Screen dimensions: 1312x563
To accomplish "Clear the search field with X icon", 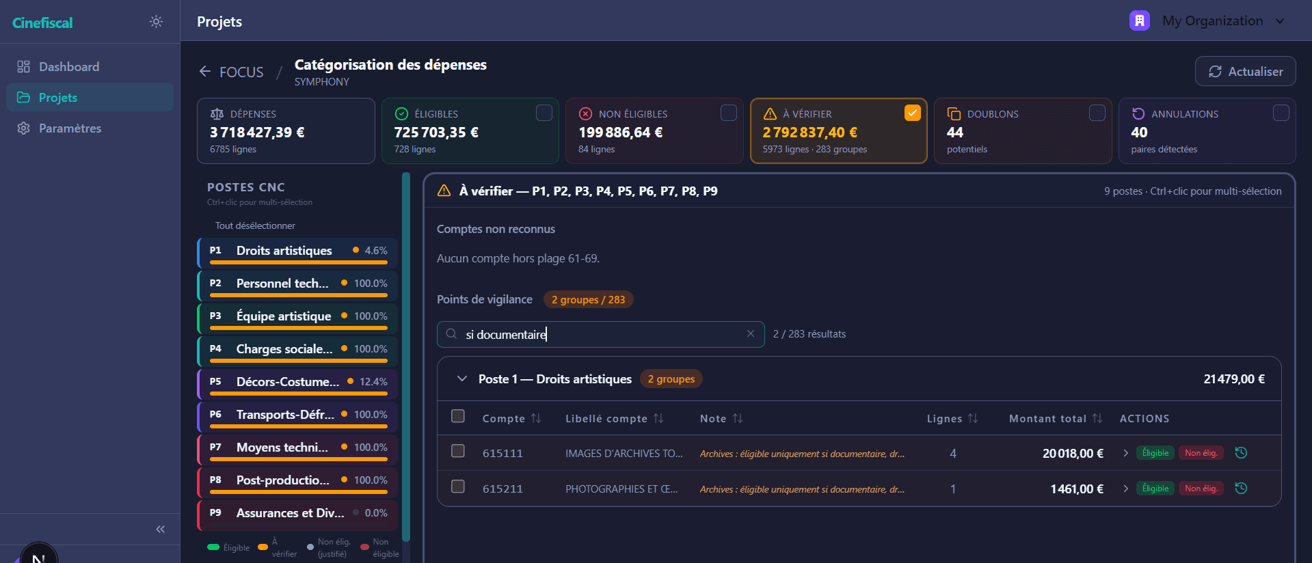I will tap(750, 333).
